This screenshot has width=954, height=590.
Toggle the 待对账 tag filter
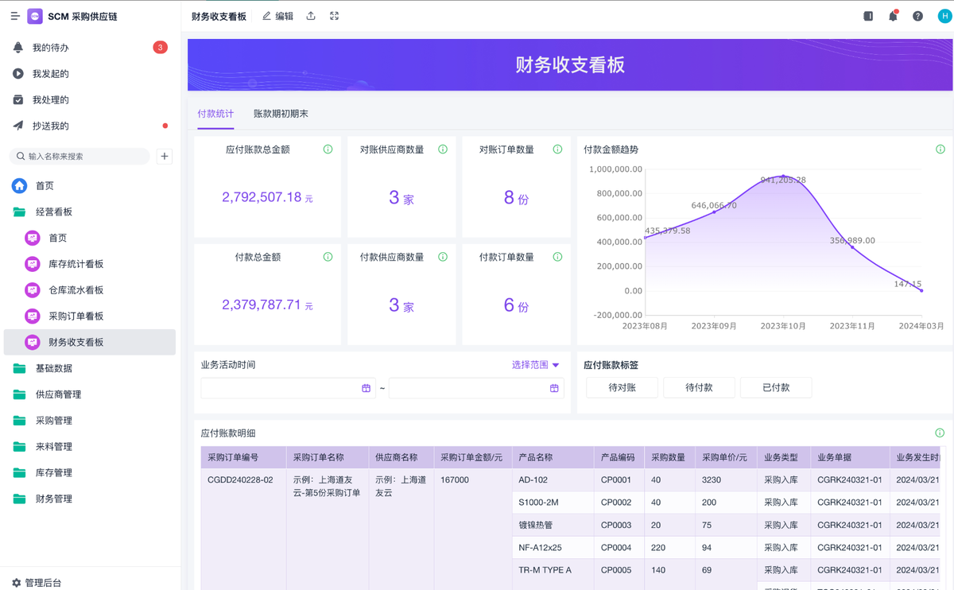(x=622, y=387)
